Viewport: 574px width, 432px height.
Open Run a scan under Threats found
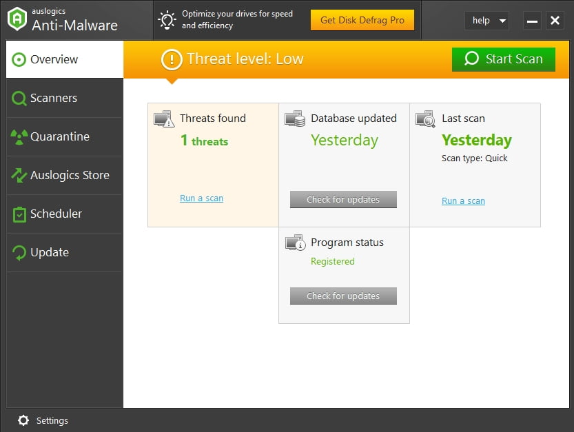tap(201, 198)
